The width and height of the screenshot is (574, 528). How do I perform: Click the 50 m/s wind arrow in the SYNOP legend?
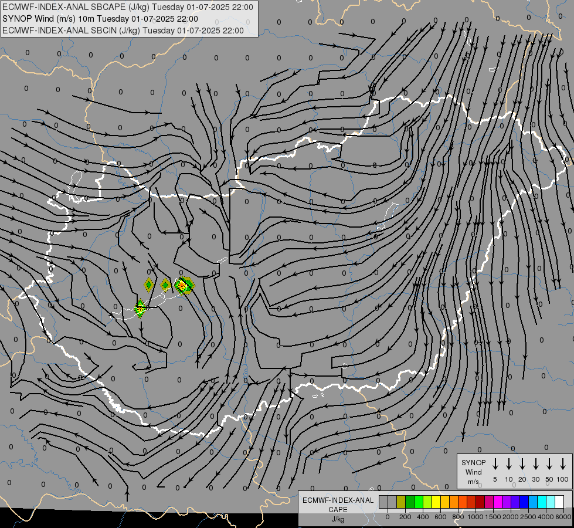point(549,464)
